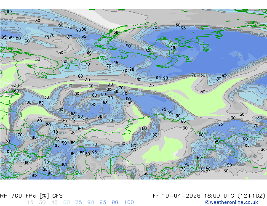Click the 'RH 700 hPa [%] GFS' title
The image size is (267, 206).
(x=31, y=196)
